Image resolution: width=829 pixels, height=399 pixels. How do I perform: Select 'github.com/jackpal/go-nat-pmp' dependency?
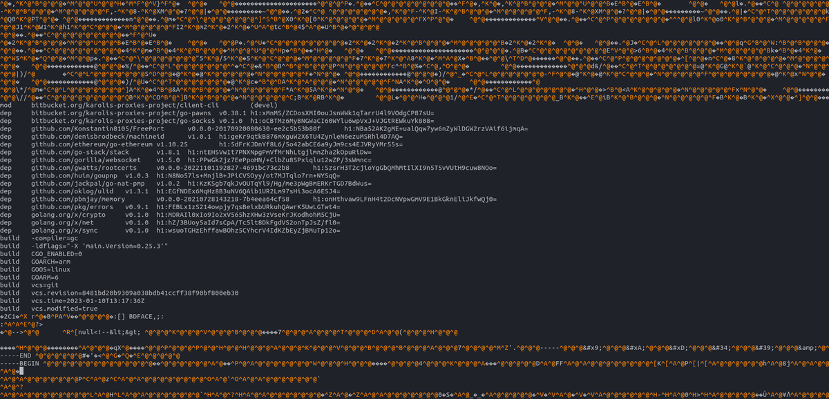[x=88, y=183]
